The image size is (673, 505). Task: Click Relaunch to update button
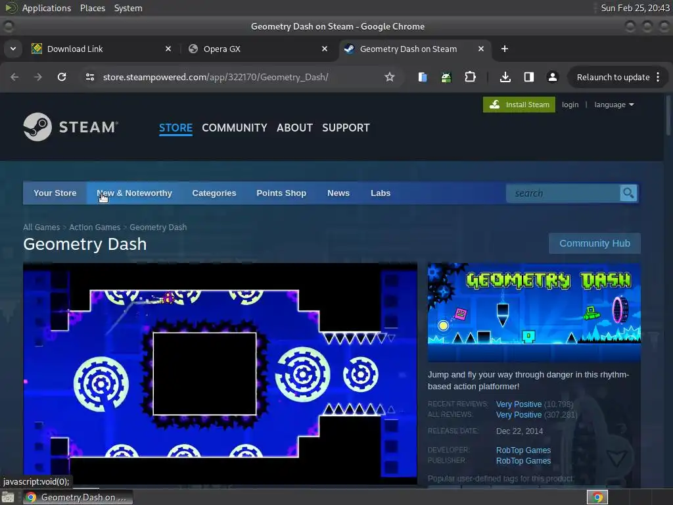(x=613, y=78)
